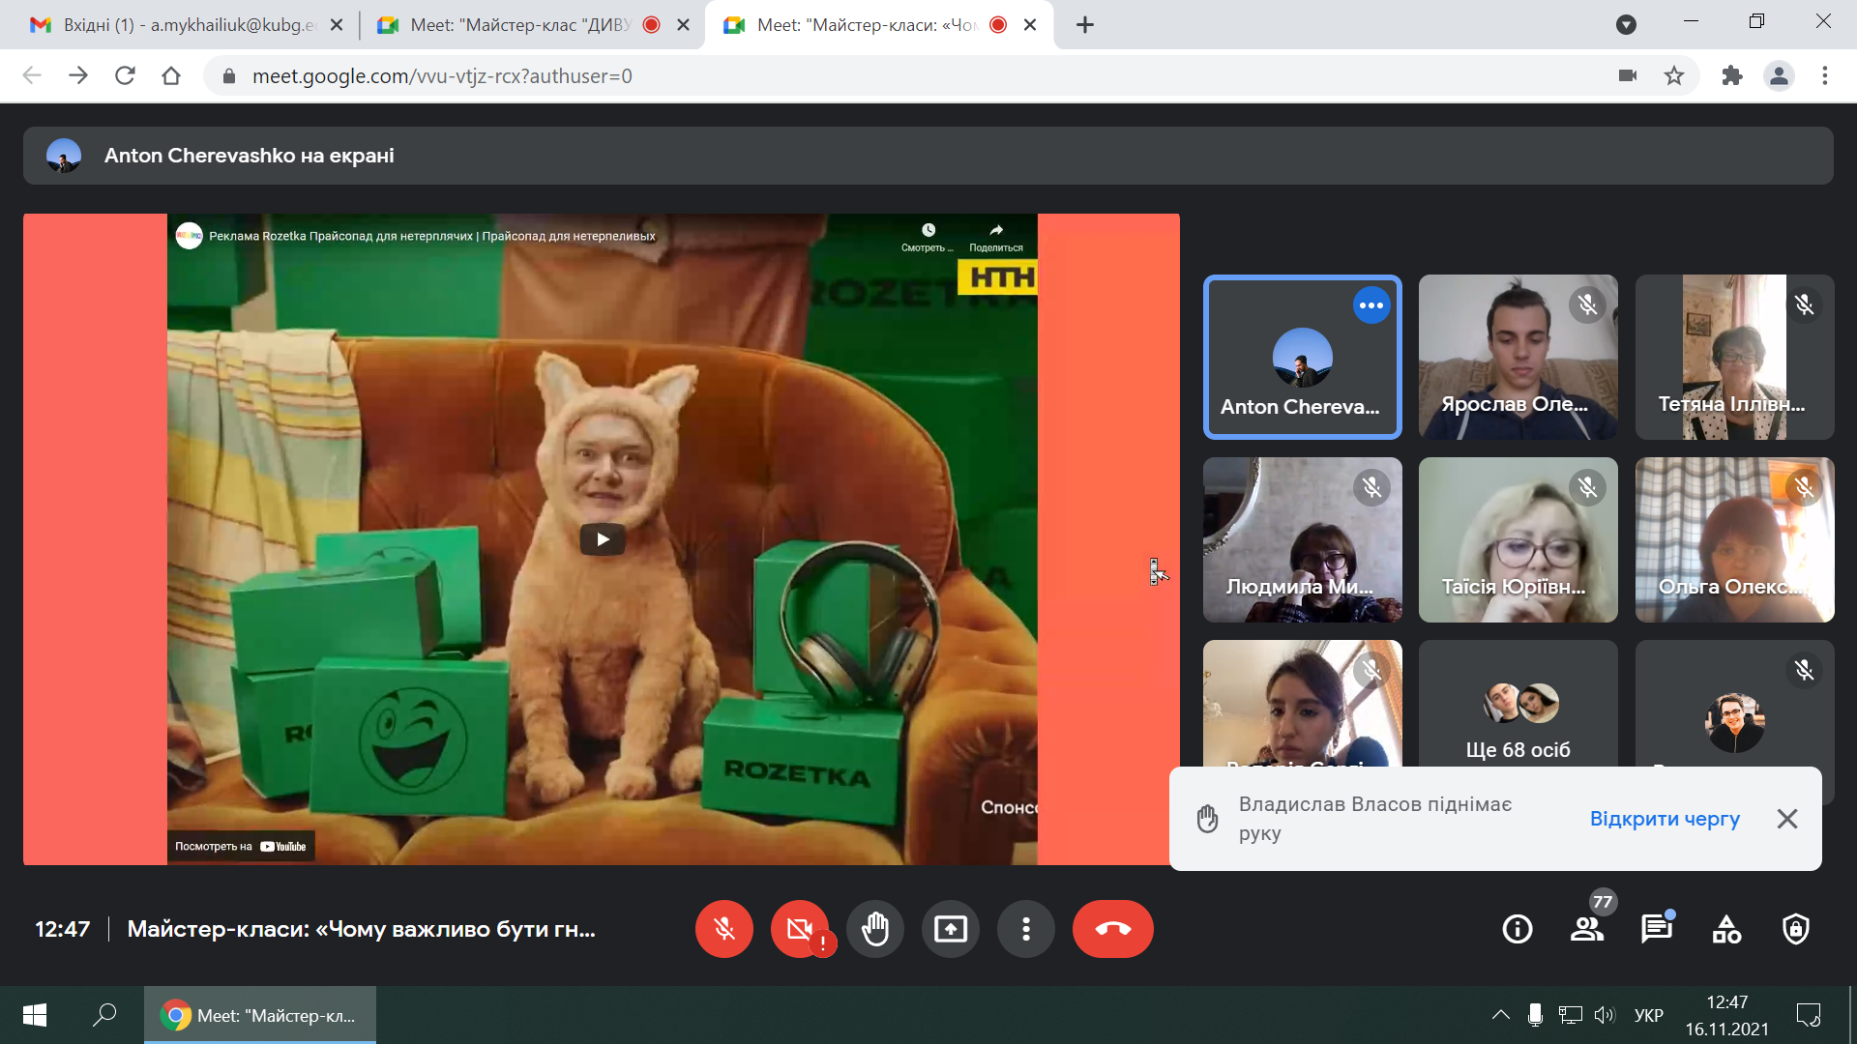Bookmark this page with star icon
The image size is (1857, 1044).
pyautogui.click(x=1674, y=76)
